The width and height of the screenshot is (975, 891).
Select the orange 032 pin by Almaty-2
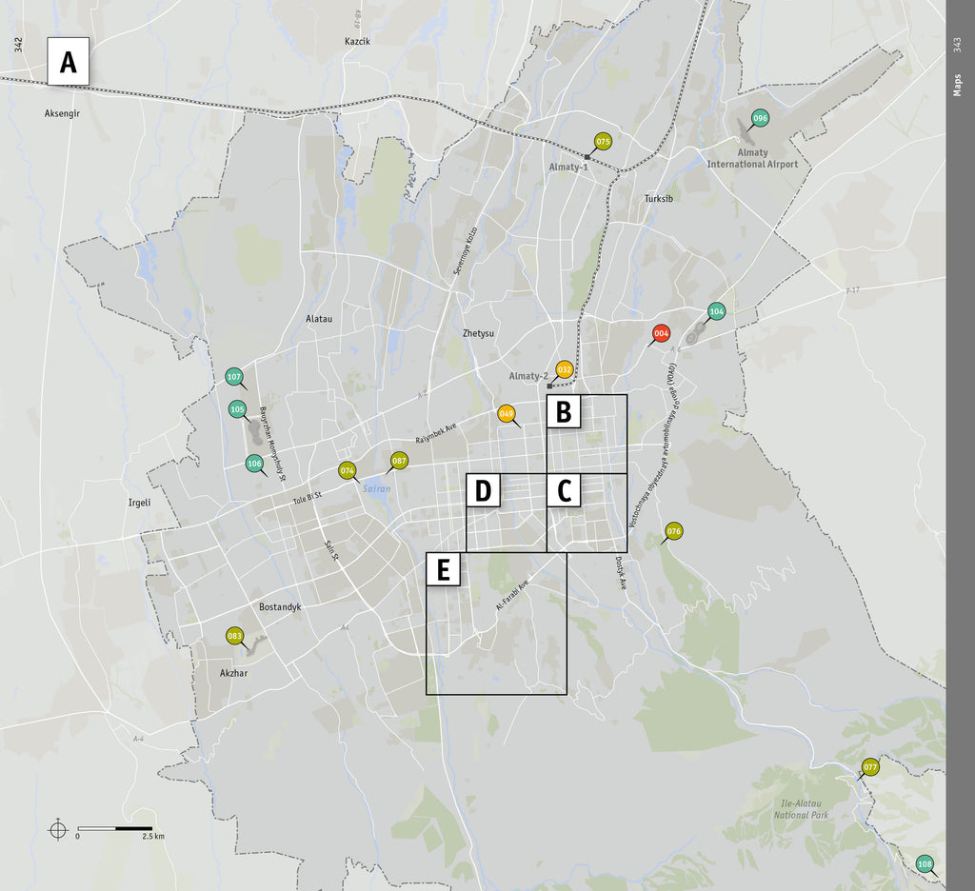[x=565, y=369]
